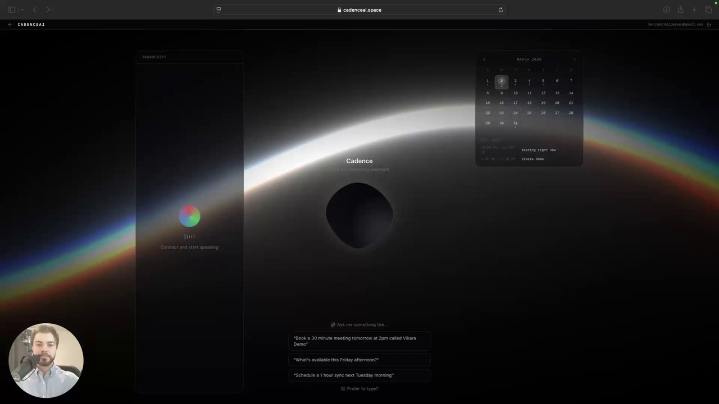This screenshot has height=404, width=719.
Task: Select March 24 in the calendar
Action: click(515, 113)
